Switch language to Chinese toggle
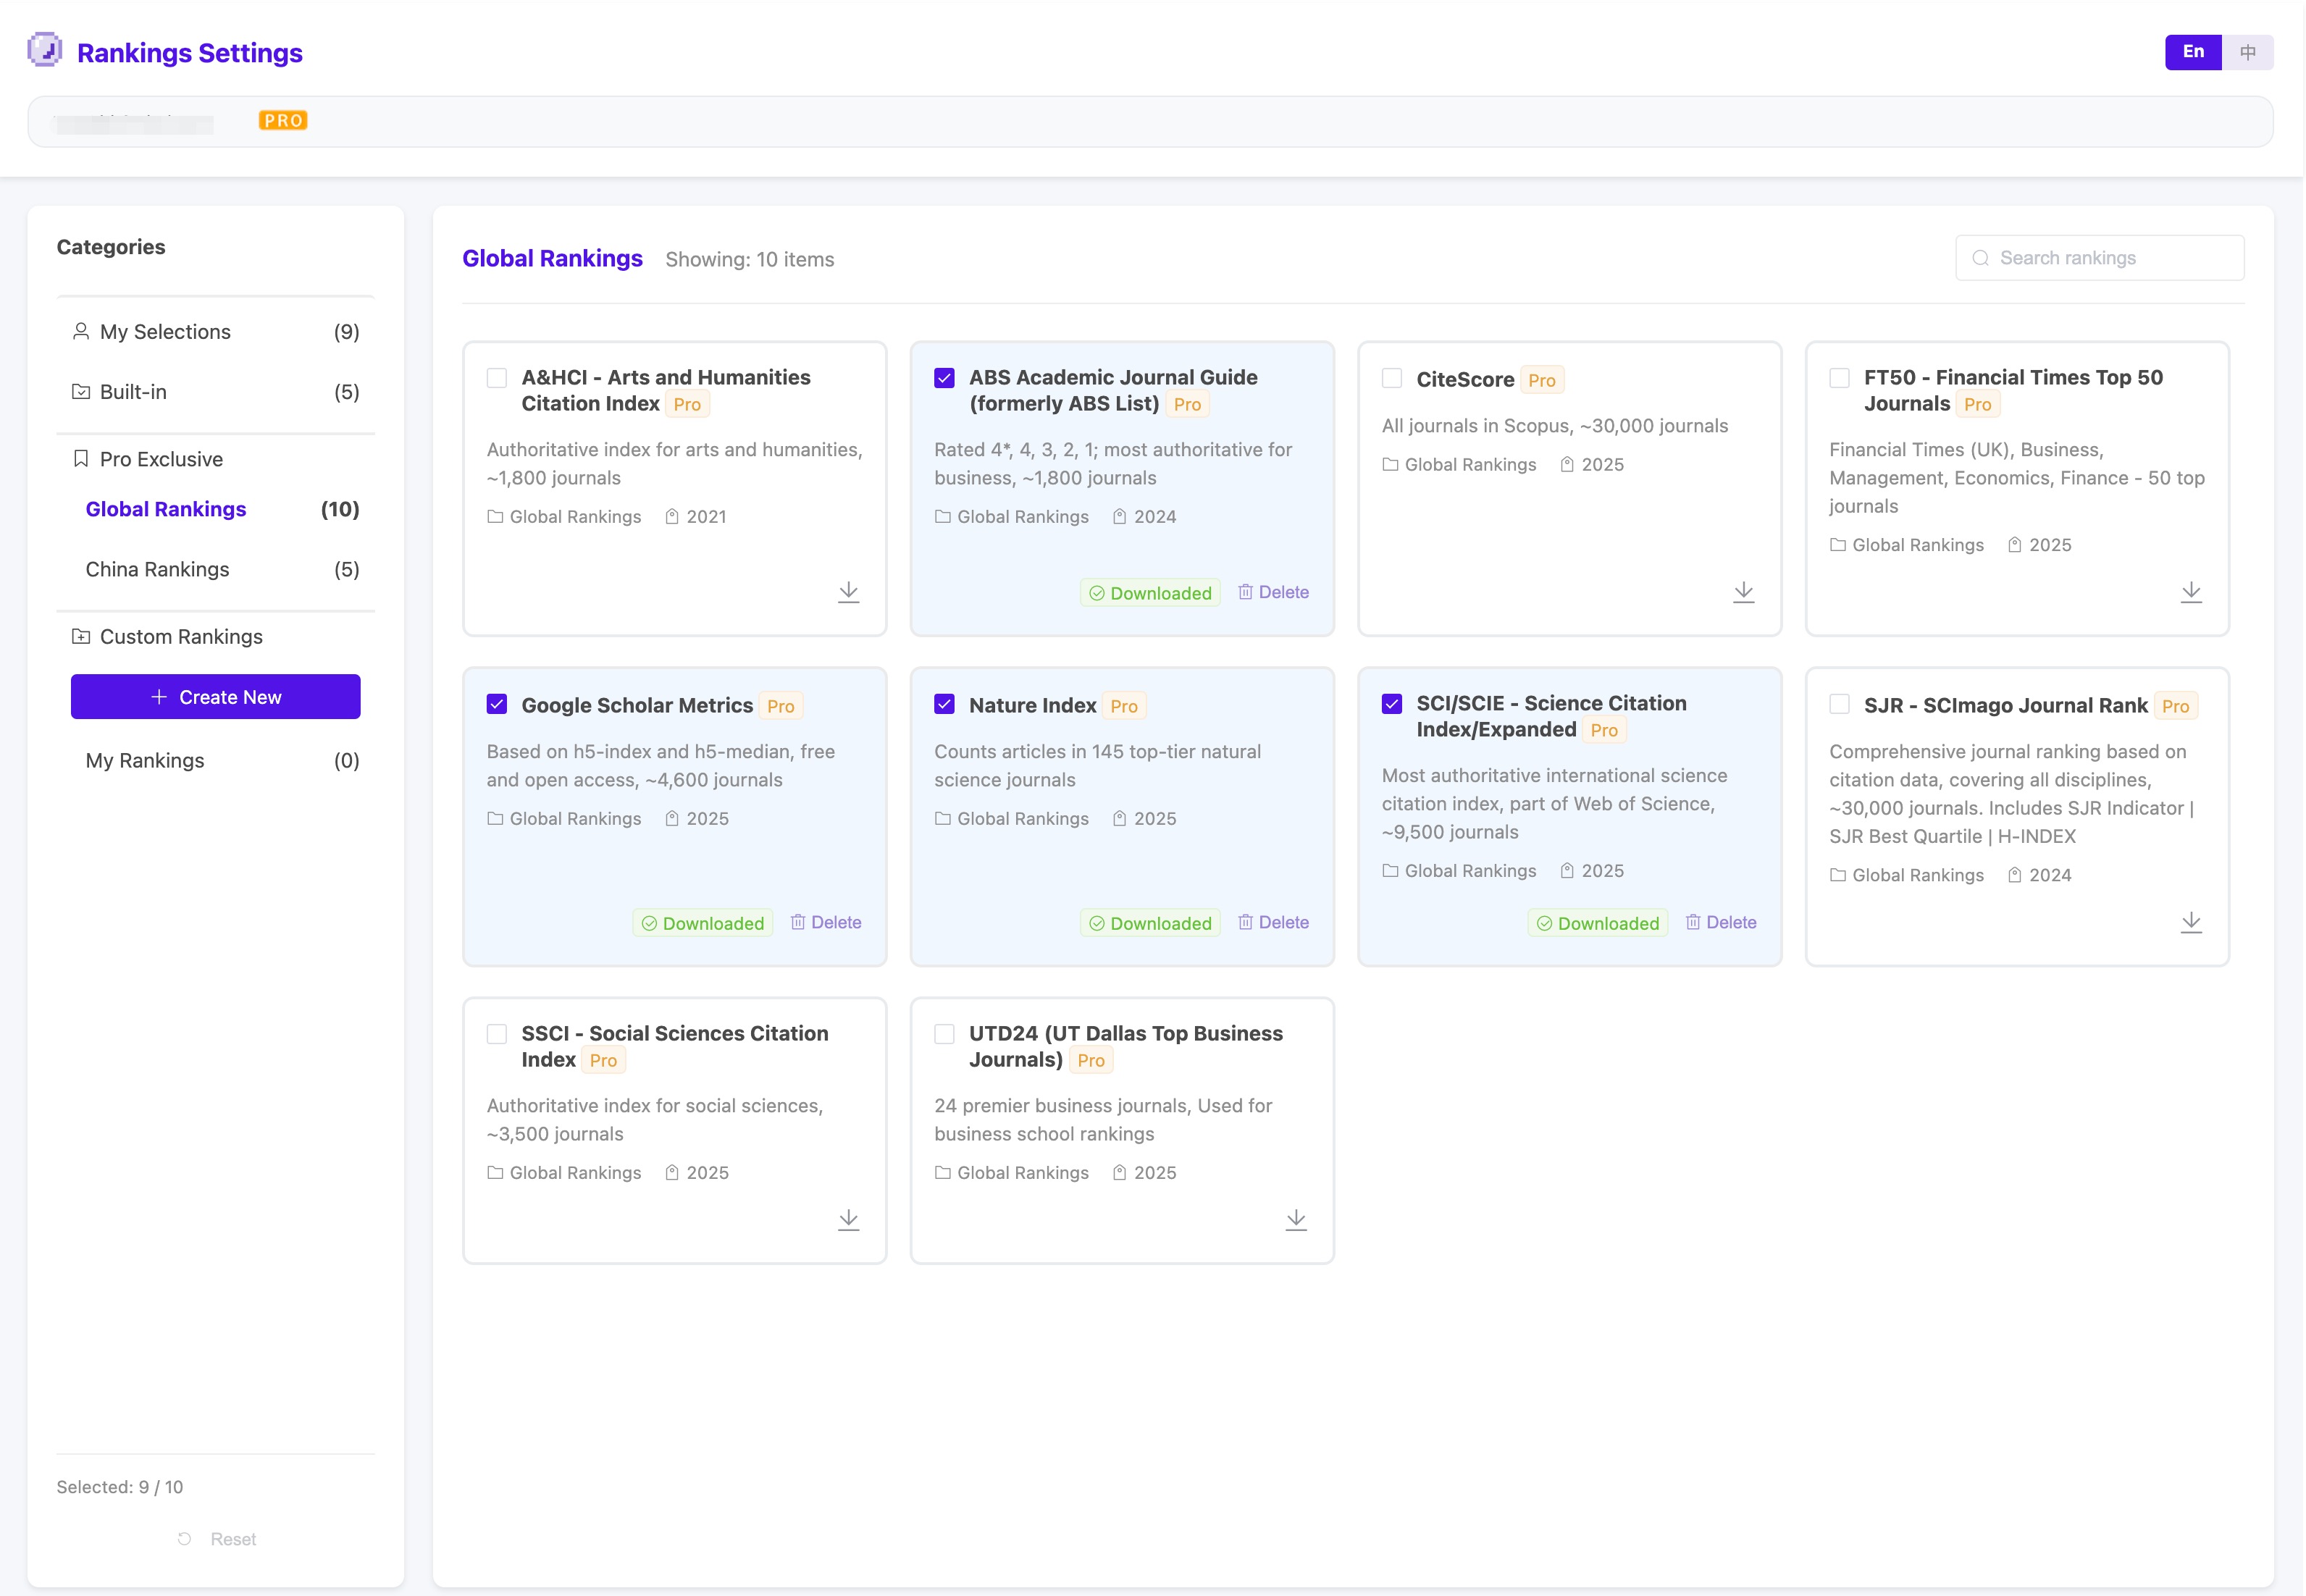Screen dimensions: 2306x1596 (2247, 52)
